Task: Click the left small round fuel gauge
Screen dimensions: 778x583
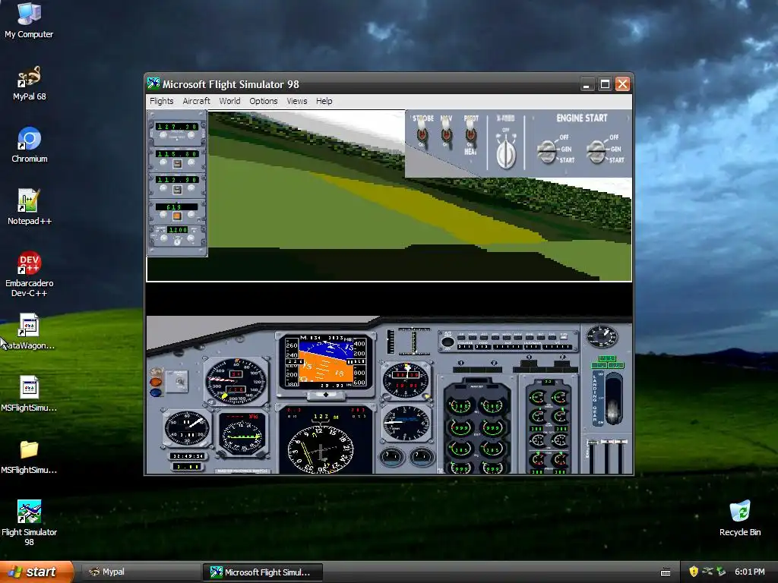Action: click(391, 456)
